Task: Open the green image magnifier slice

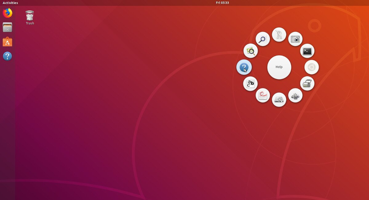Action: click(x=251, y=51)
